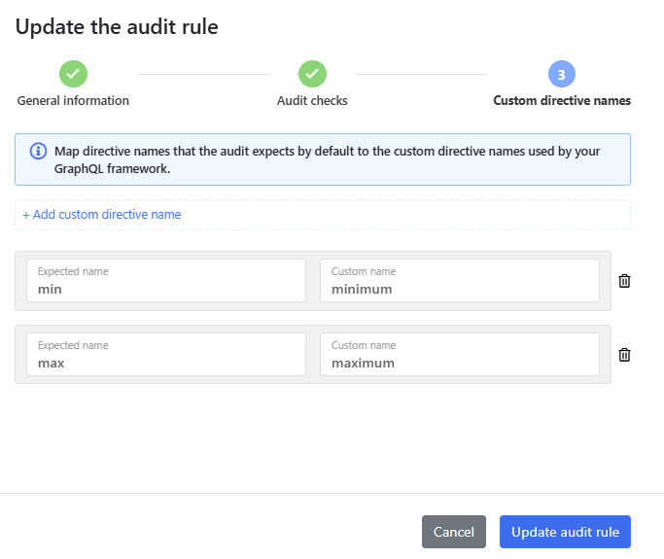Click the connector line after General information step
664x559 pixels.
[202, 74]
